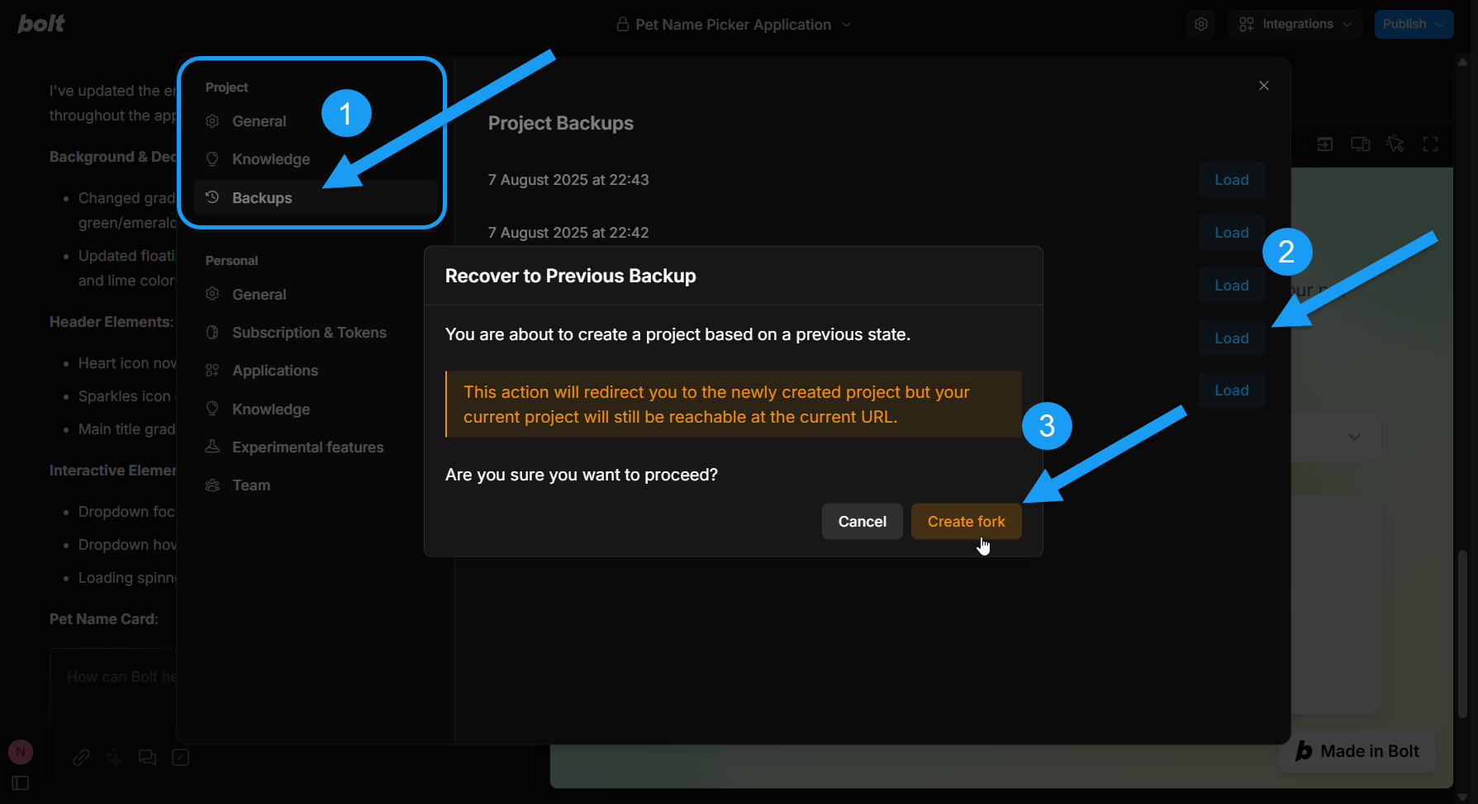Open Experimental features settings

(316, 447)
